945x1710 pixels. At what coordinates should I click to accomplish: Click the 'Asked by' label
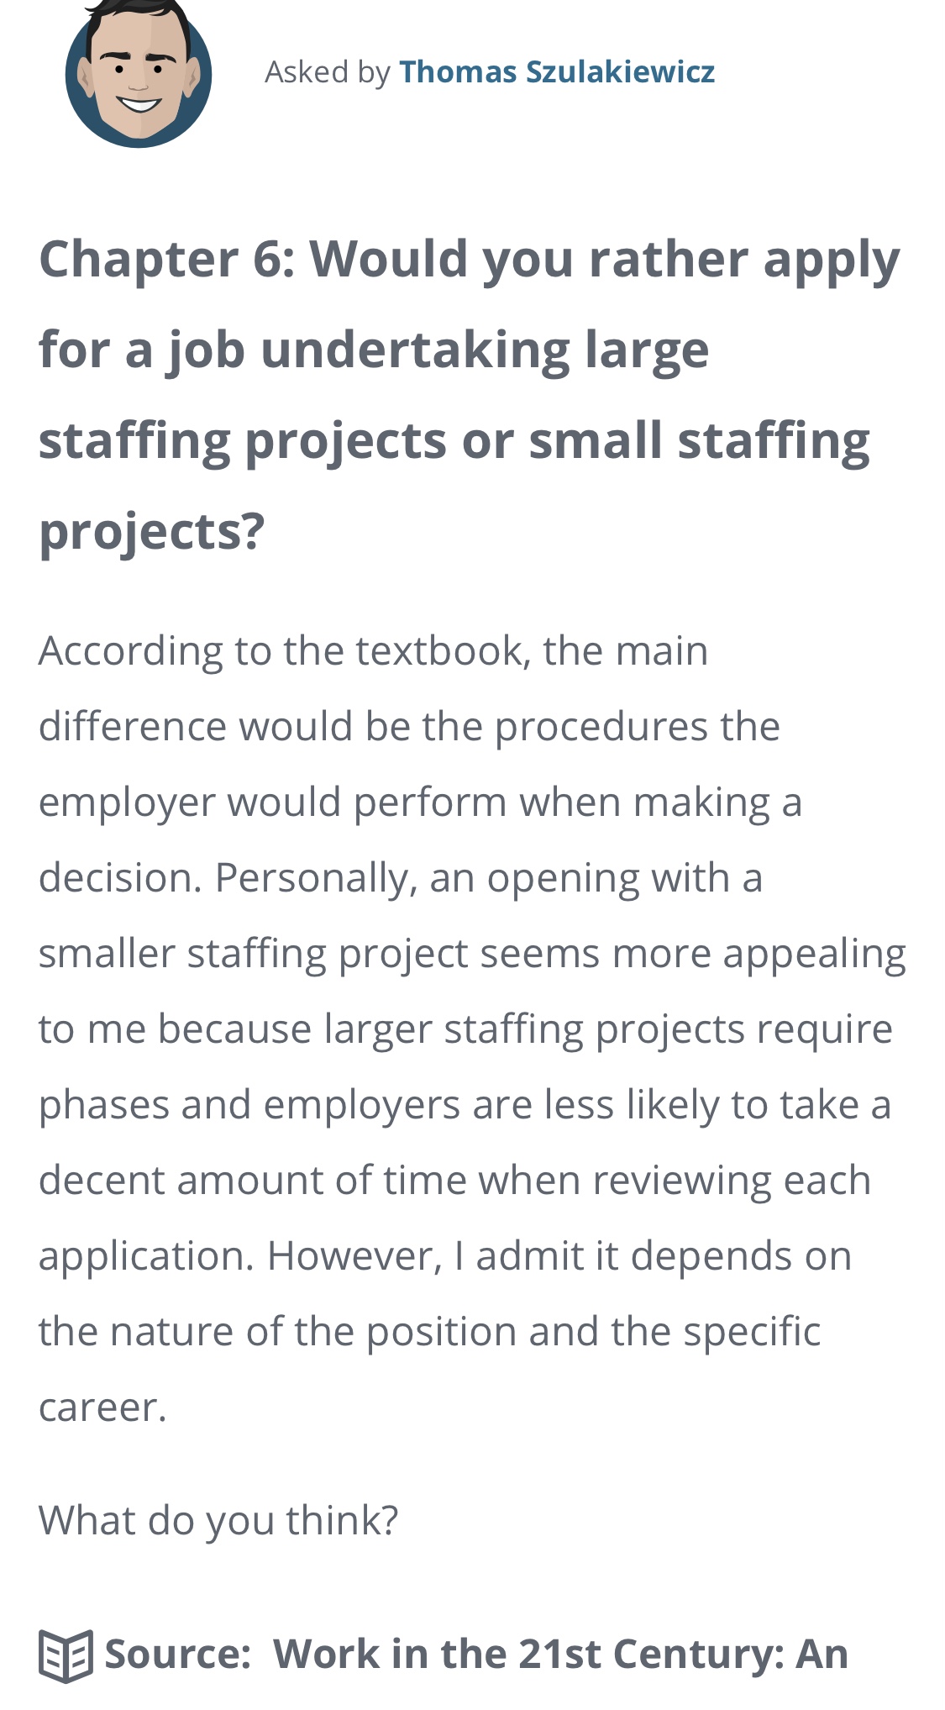click(x=327, y=72)
